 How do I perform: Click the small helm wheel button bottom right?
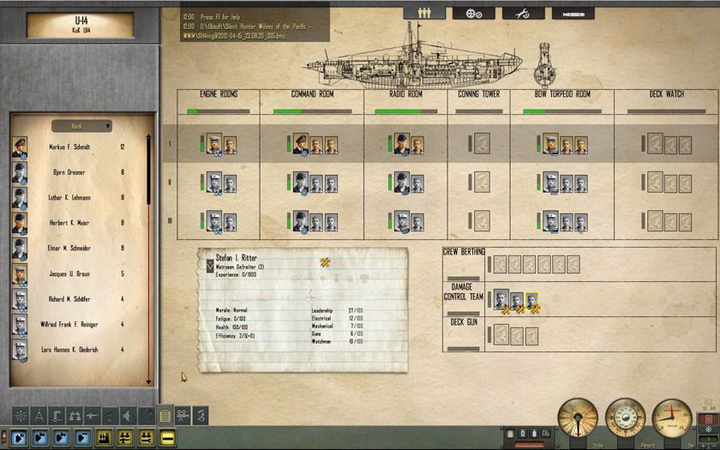tap(708, 429)
